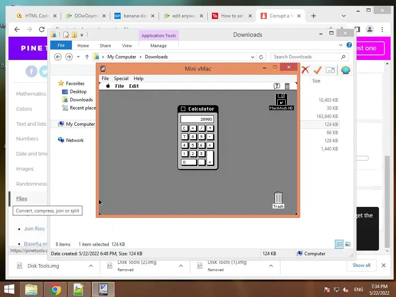Switch to large icons view layout icon
Image resolution: width=396 pixels, height=297 pixels.
348,244
